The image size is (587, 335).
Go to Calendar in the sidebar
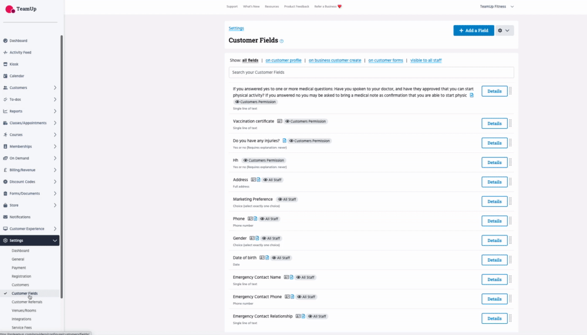point(16,76)
